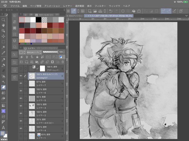Click the Save icon in command bar
Viewport: 189px width, 141px height.
click(x=100, y=11)
